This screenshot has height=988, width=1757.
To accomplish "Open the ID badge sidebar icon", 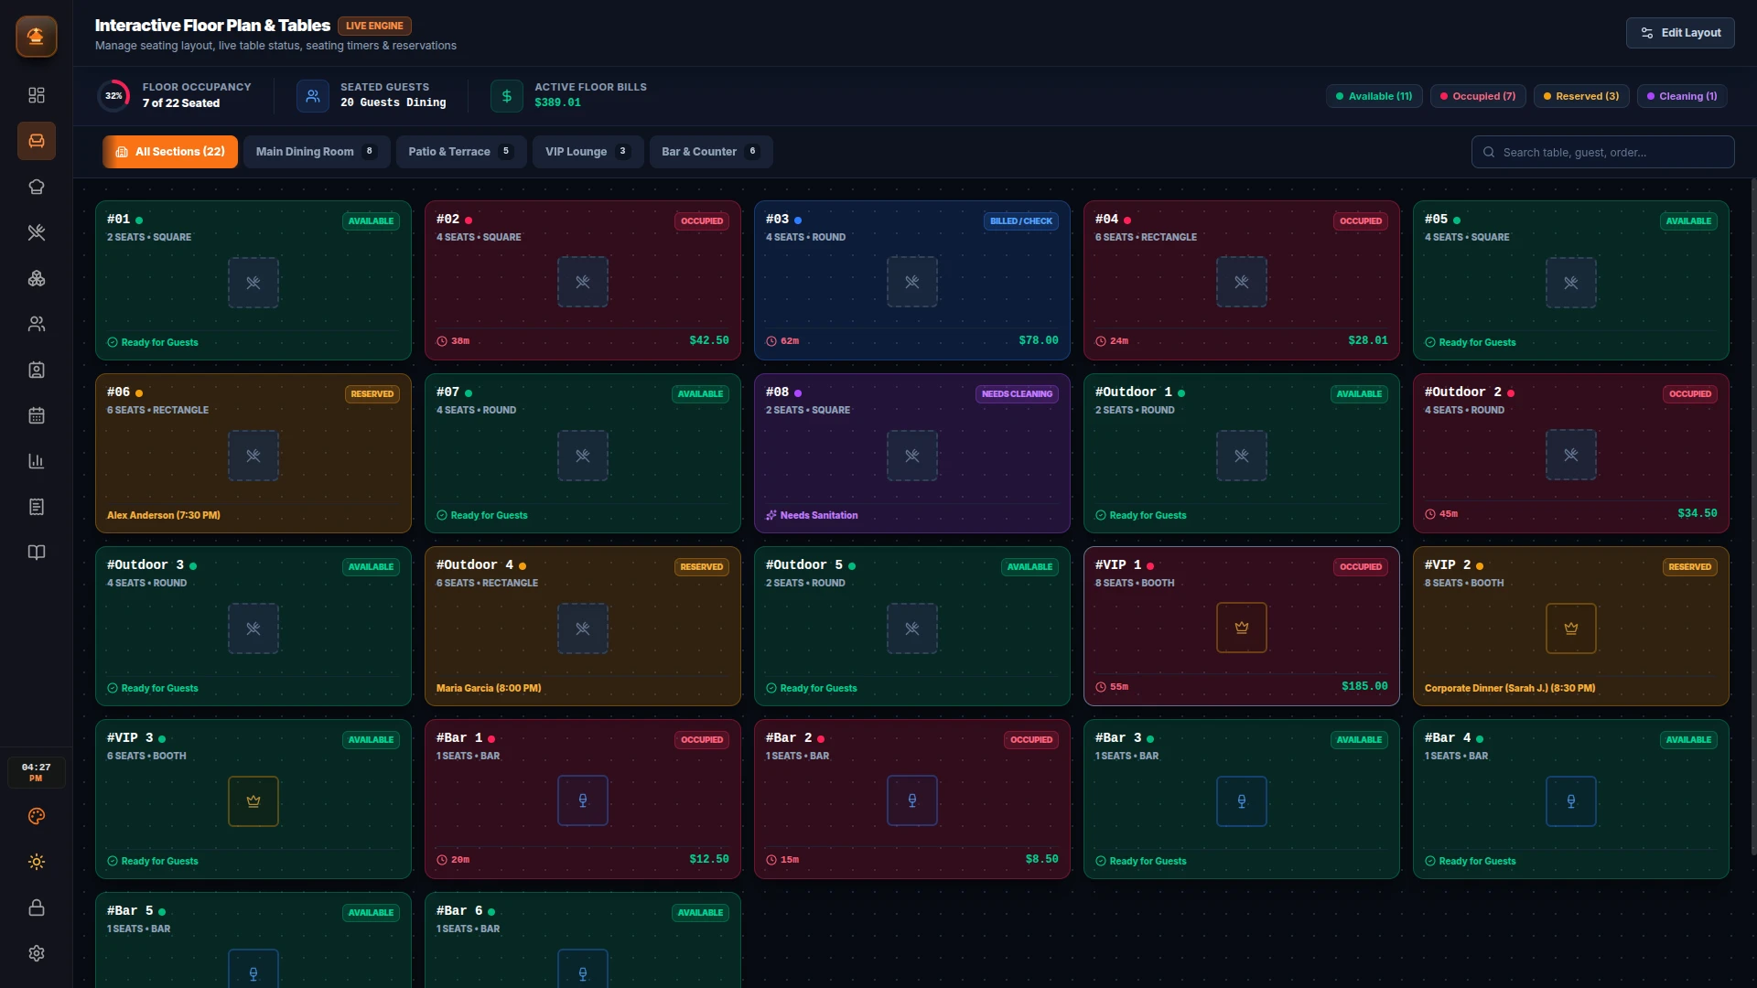I will [x=37, y=370].
